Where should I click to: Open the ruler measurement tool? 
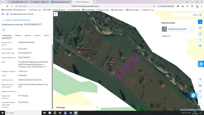tap(200, 28)
